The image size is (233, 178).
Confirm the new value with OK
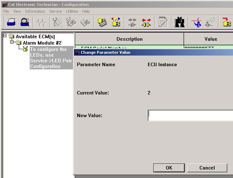[x=169, y=168]
